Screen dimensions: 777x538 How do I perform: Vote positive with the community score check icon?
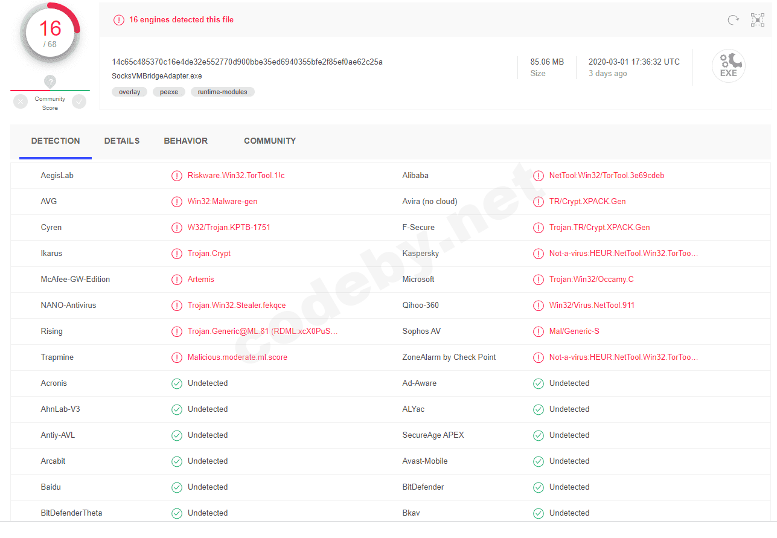click(x=79, y=101)
